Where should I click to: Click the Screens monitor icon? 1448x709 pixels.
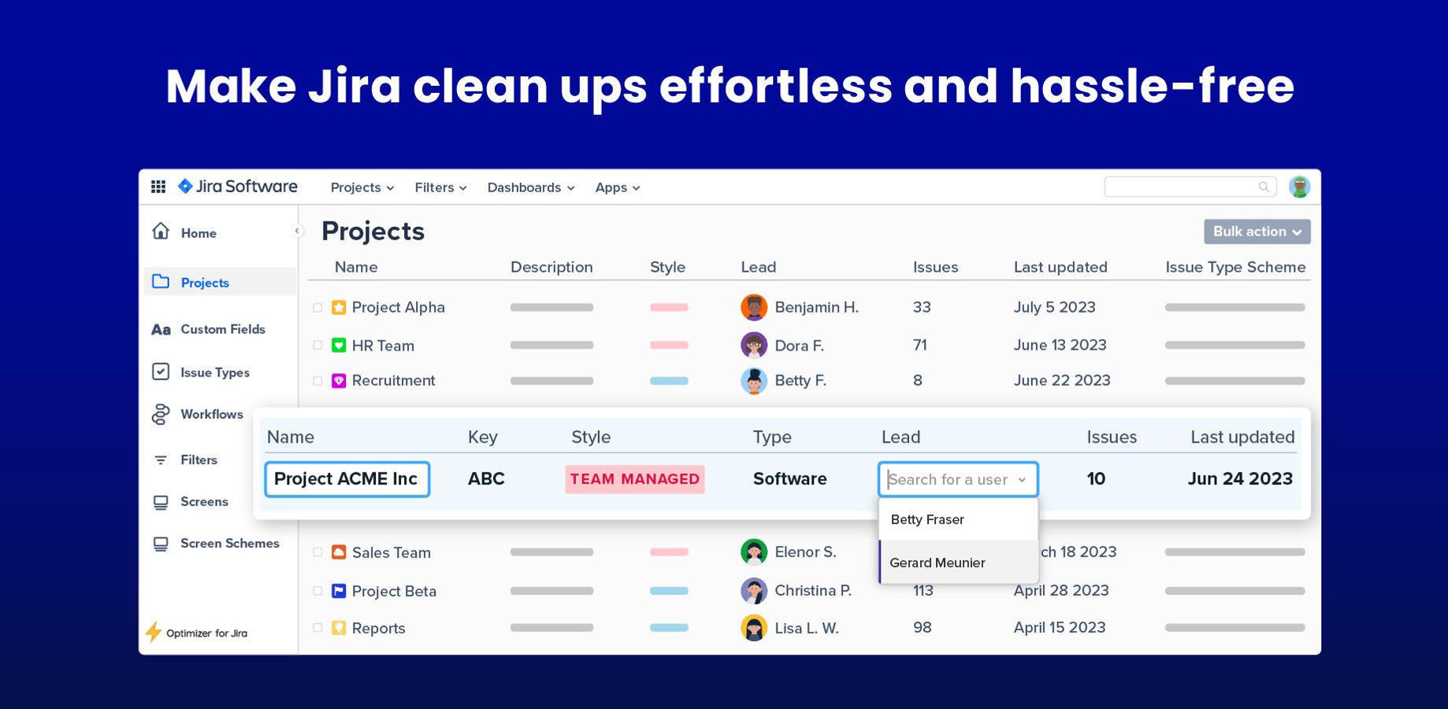161,502
